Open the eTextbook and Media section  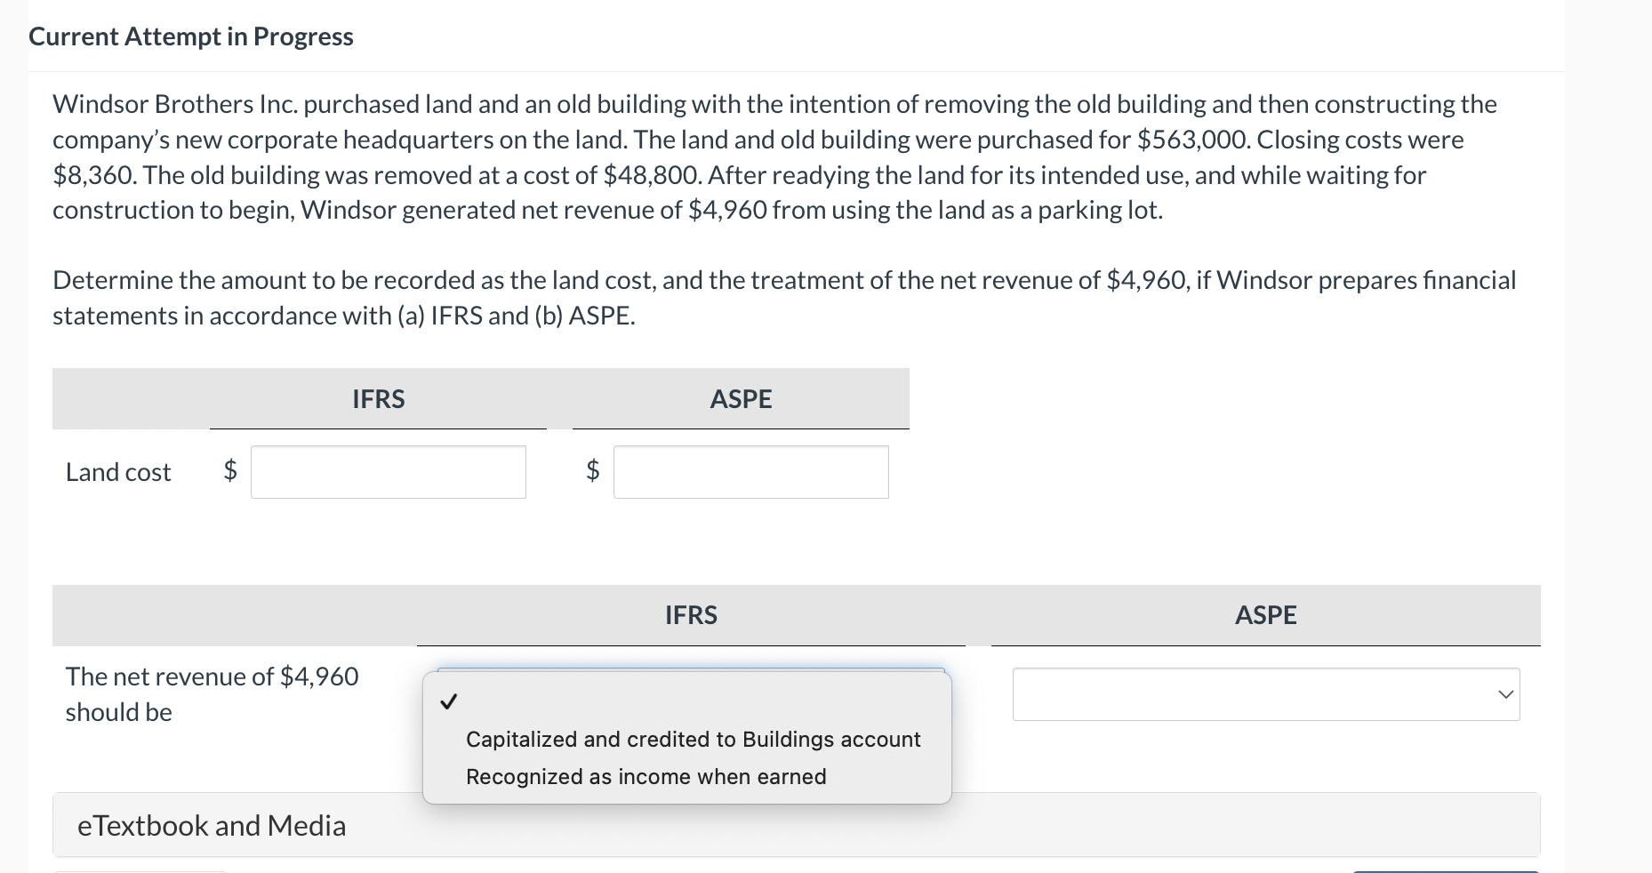(210, 825)
